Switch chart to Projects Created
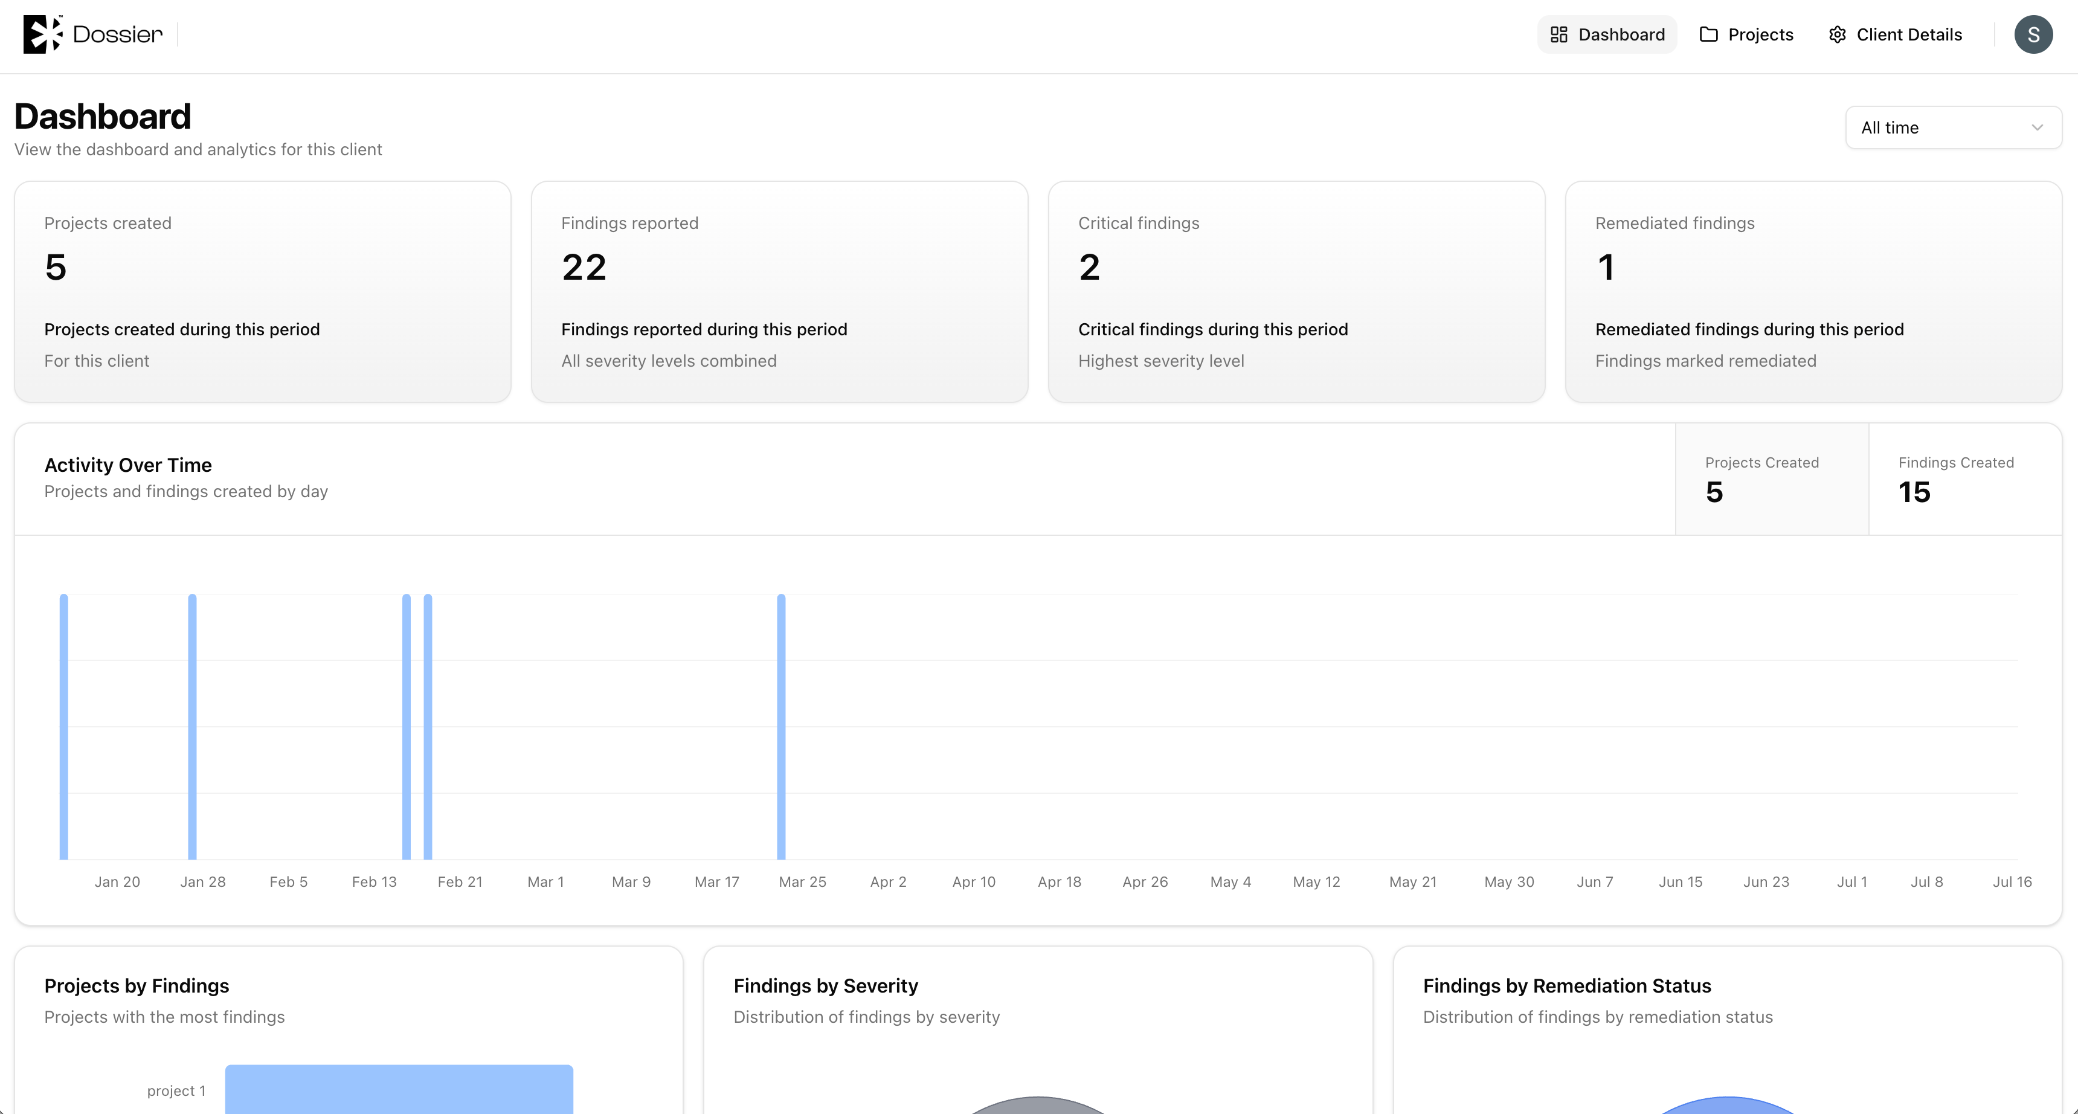 point(1772,479)
